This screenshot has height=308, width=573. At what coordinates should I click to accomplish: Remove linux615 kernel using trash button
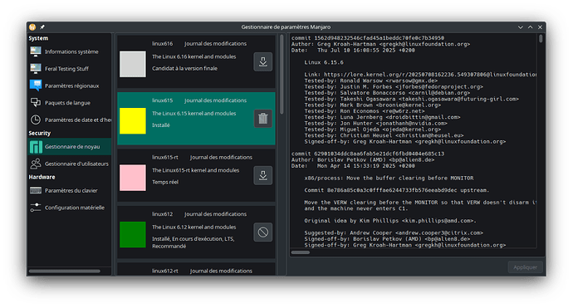pyautogui.click(x=262, y=119)
